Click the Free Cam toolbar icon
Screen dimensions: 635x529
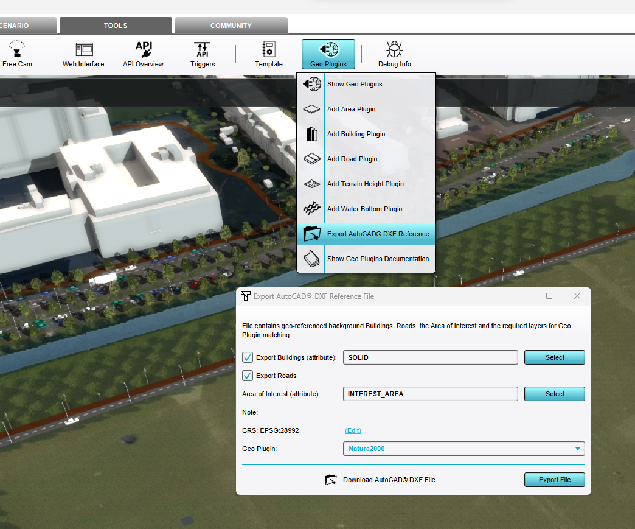click(x=16, y=50)
